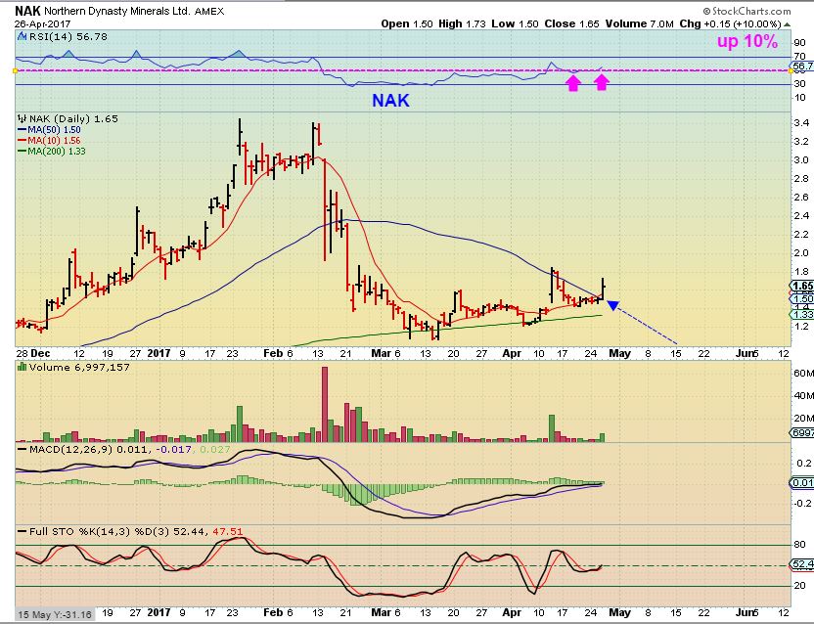814x624 pixels.
Task: Select the yellow handle at right of RSI dashed line
Action: click(x=791, y=70)
